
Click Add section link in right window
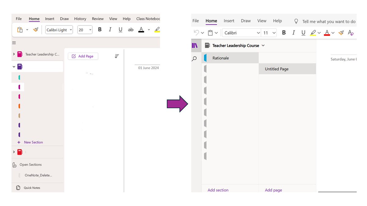(218, 190)
